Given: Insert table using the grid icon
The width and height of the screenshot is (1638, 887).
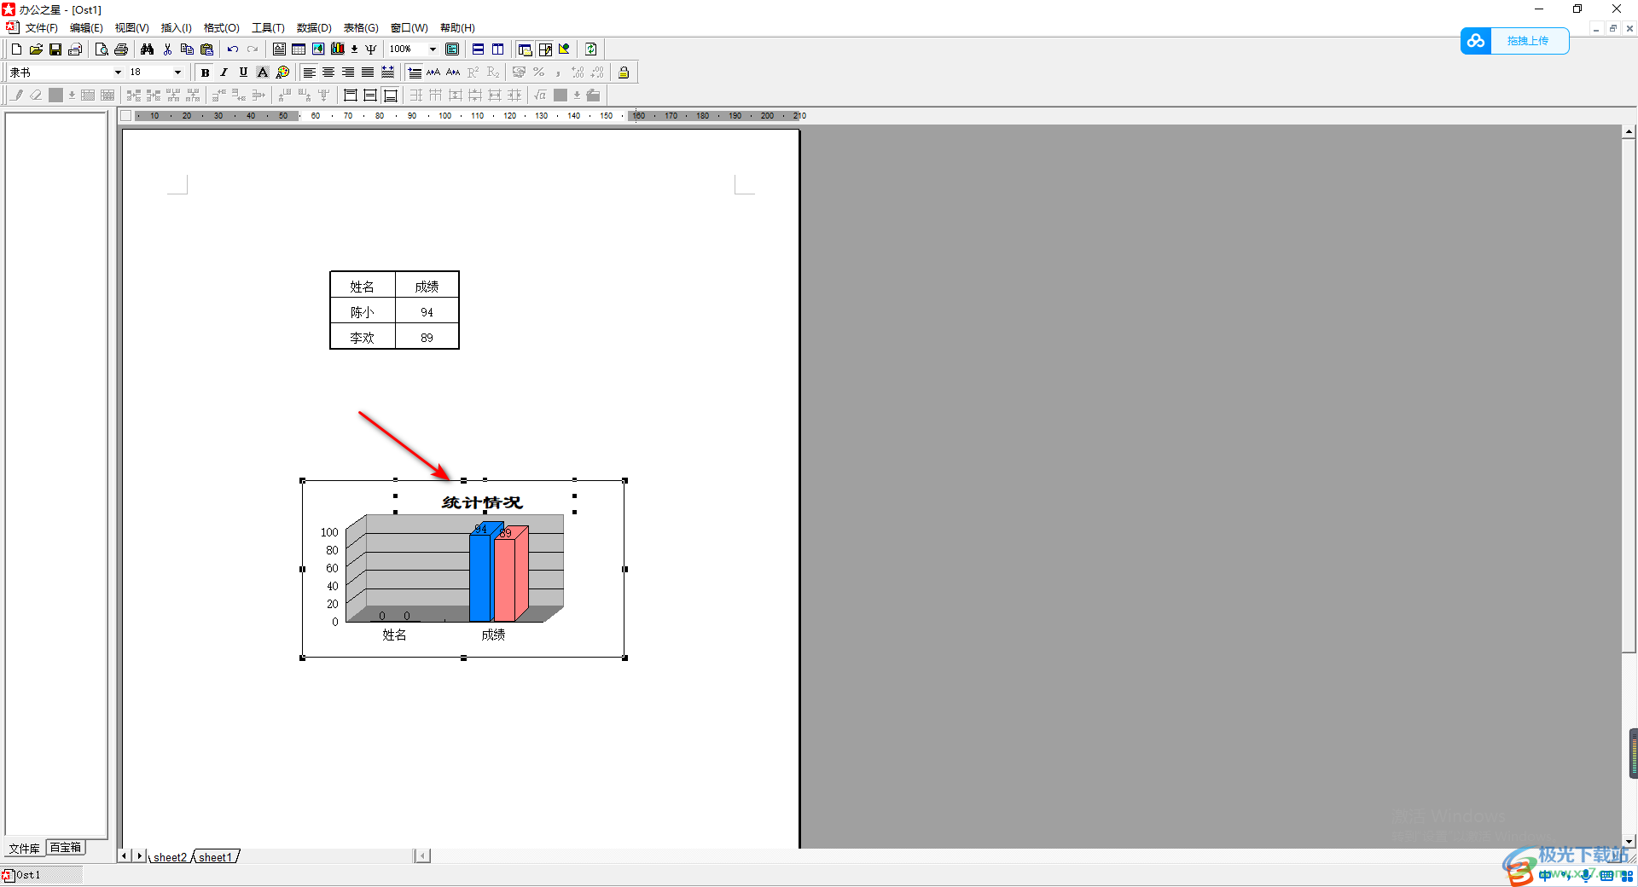Looking at the screenshot, I should (x=299, y=49).
